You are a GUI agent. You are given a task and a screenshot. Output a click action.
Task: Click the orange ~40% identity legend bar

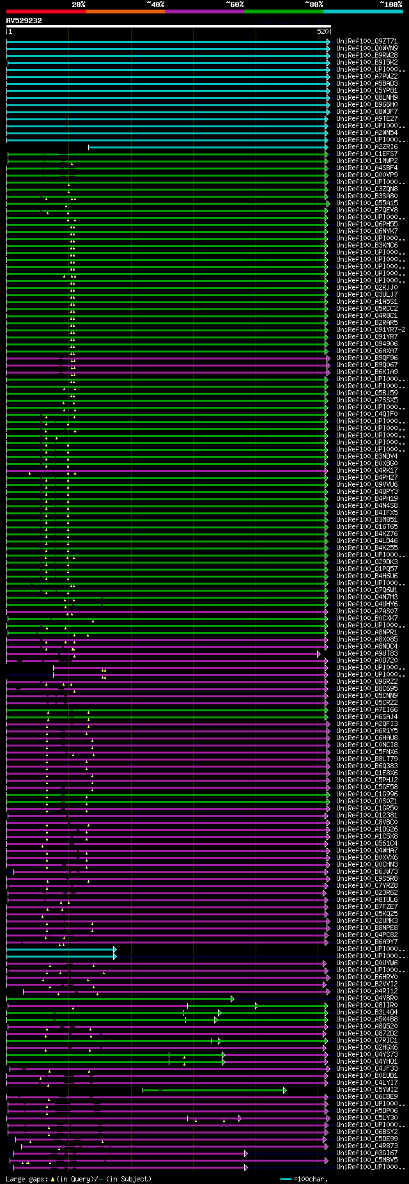(125, 11)
